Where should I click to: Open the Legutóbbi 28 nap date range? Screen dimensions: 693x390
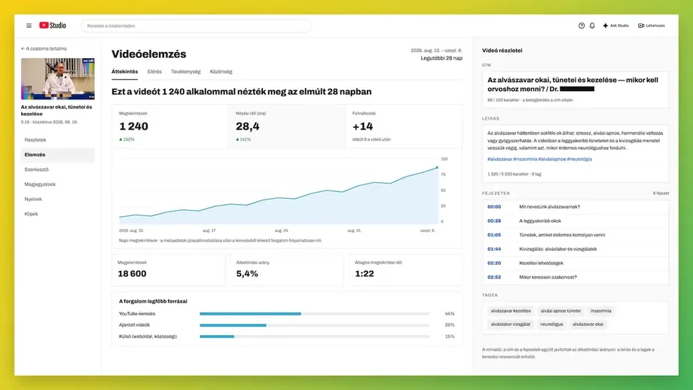441,58
